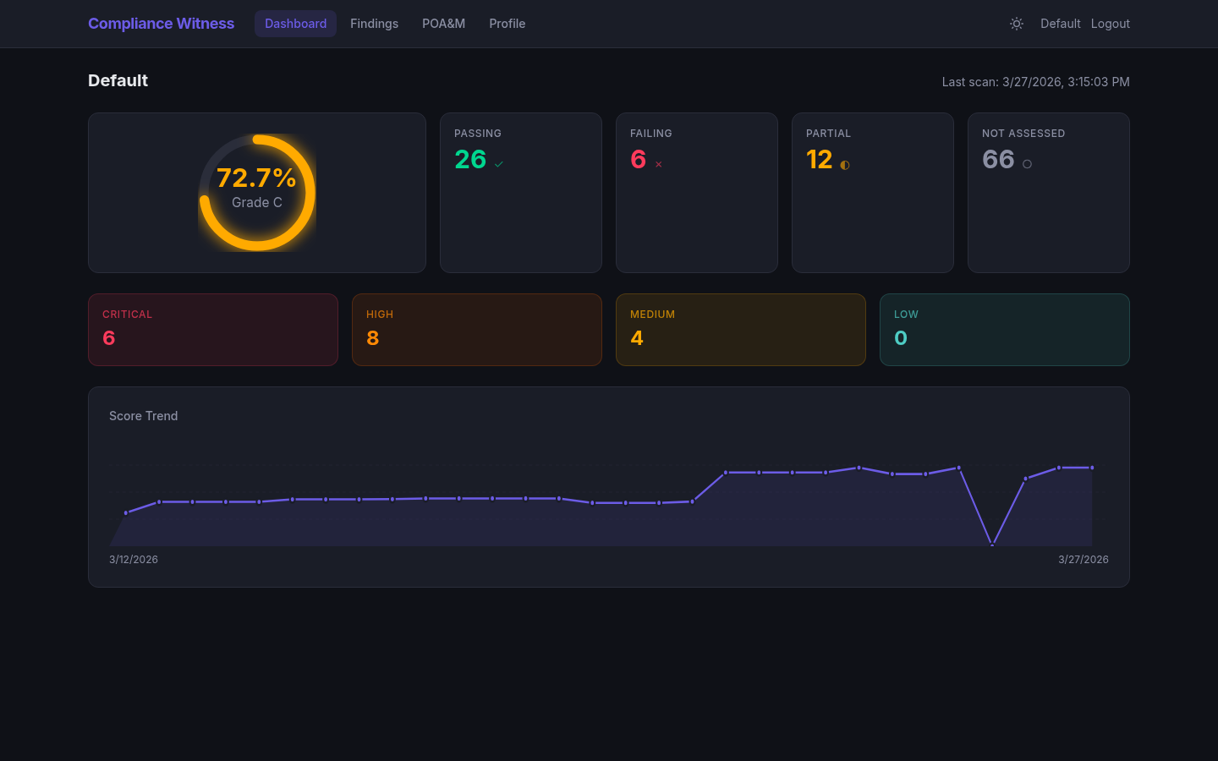Click the red X icon on Failing card
1218x761 pixels.
pyautogui.click(x=658, y=164)
